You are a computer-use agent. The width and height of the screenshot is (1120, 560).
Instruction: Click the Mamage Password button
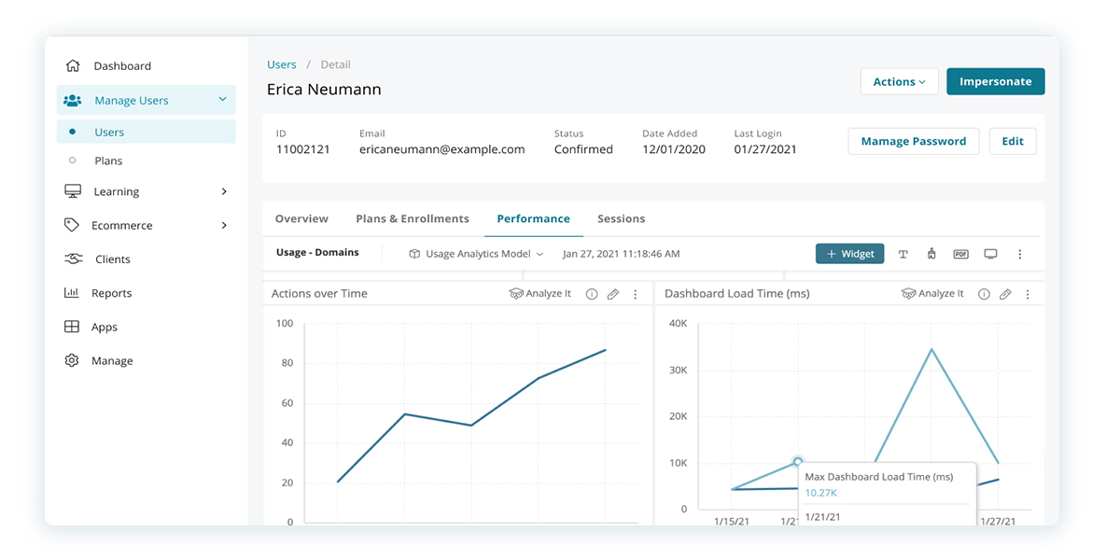click(x=914, y=141)
